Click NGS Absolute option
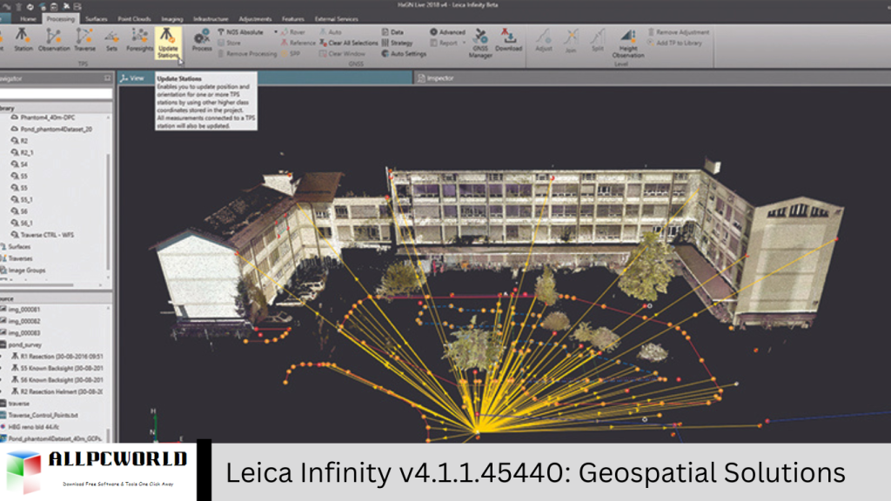Image resolution: width=891 pixels, height=501 pixels. pos(241,32)
